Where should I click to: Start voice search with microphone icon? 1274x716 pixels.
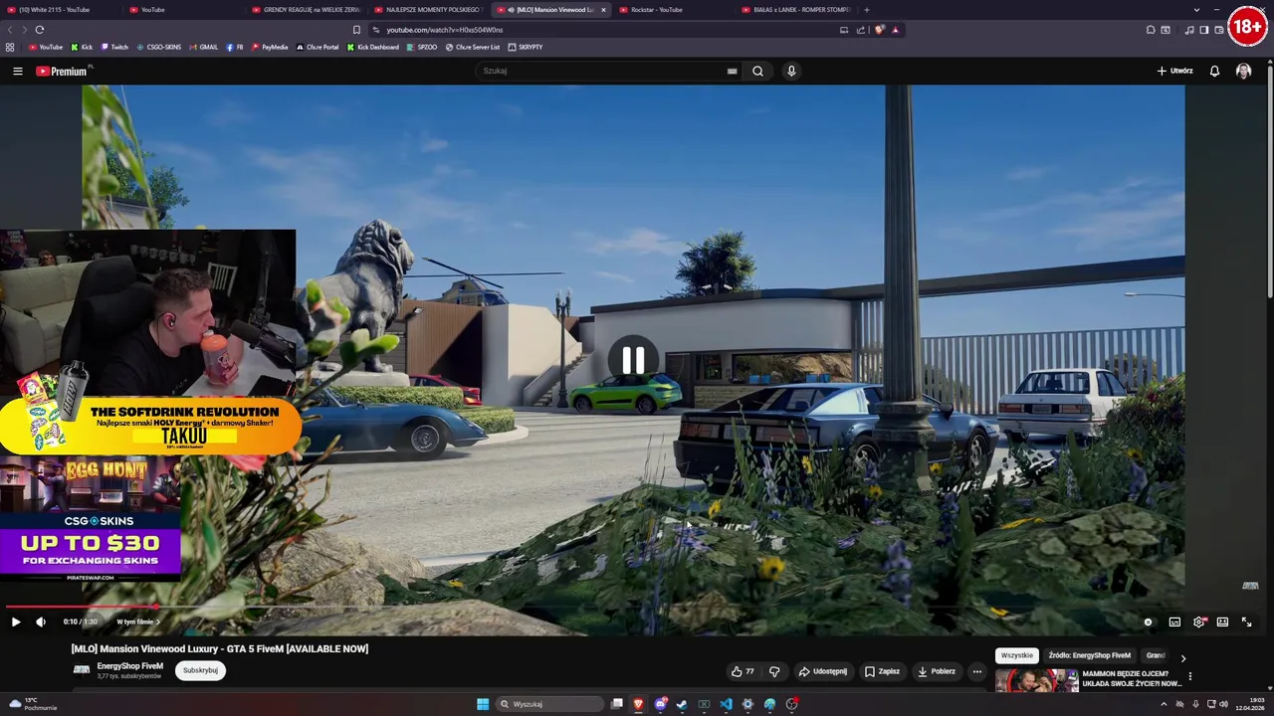pyautogui.click(x=791, y=71)
